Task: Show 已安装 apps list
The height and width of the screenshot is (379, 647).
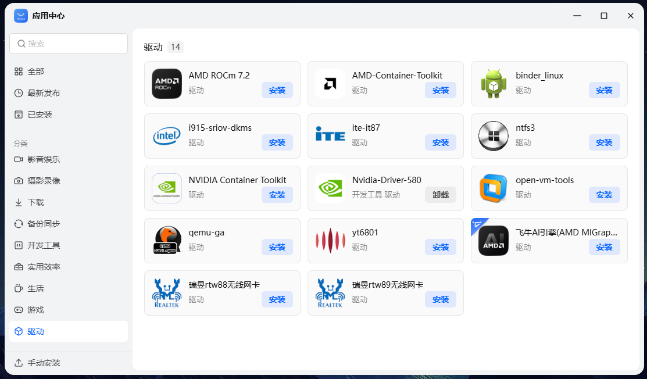Action: click(x=69, y=115)
